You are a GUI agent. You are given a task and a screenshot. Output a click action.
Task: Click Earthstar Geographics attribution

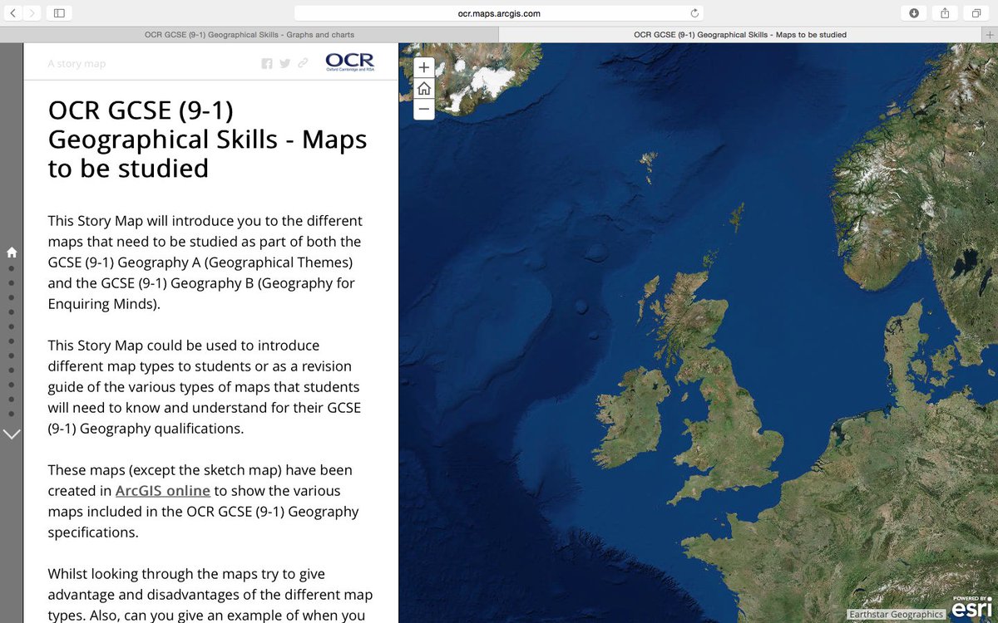click(897, 615)
